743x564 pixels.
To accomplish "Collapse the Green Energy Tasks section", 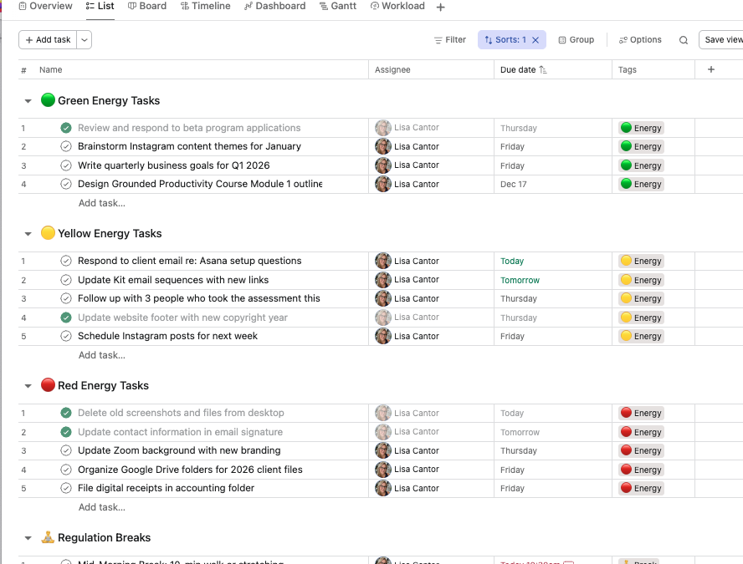I will point(28,101).
